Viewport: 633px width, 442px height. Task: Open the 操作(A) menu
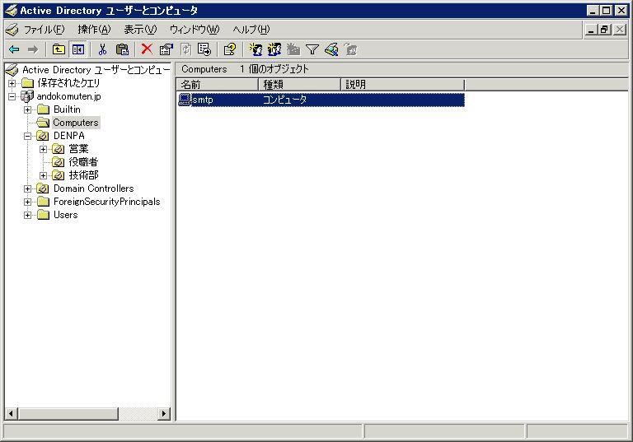(94, 30)
